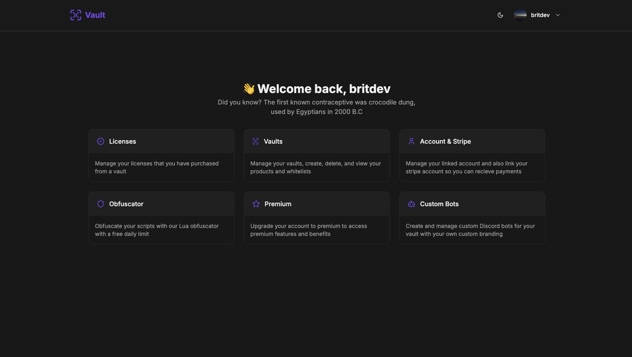Click the Vault logo icon in header
632x357 pixels.
pyautogui.click(x=76, y=15)
